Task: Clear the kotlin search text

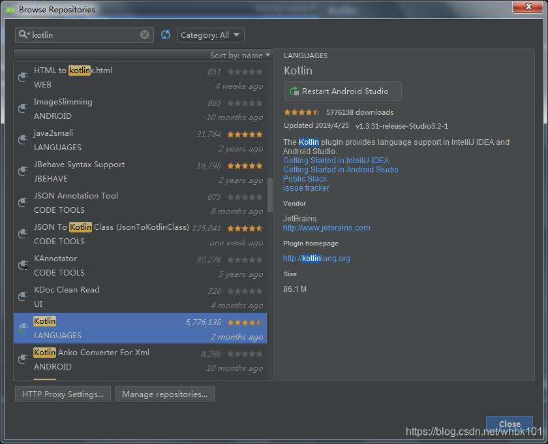Action: click(x=145, y=35)
